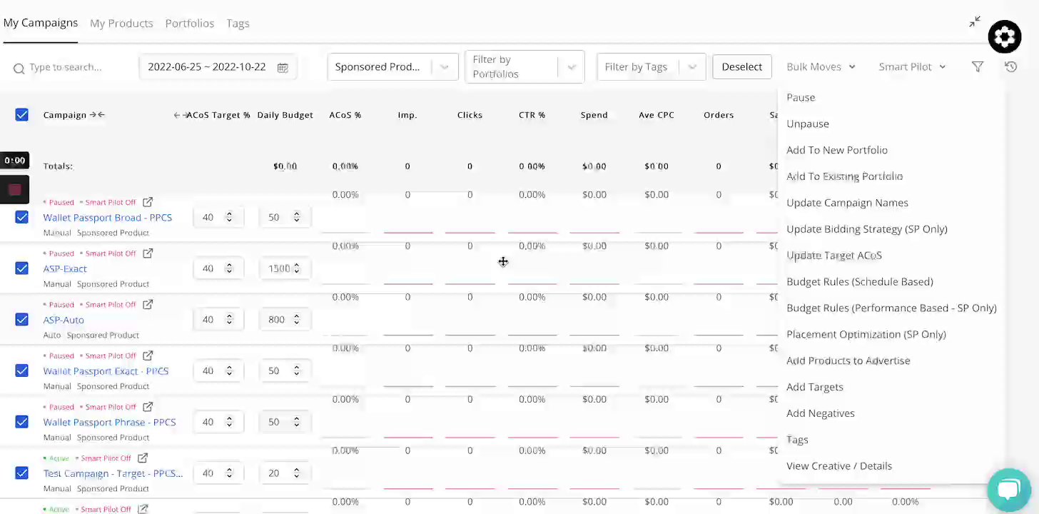This screenshot has width=1039, height=514.
Task: Select Update Target ACoS option
Action: click(x=834, y=255)
